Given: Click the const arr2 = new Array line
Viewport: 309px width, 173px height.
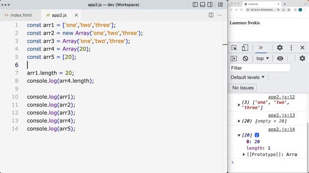Looking at the screenshot, I should click(85, 33).
